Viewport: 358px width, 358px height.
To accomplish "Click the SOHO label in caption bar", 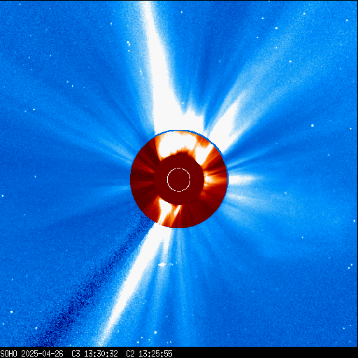I will click(8, 354).
